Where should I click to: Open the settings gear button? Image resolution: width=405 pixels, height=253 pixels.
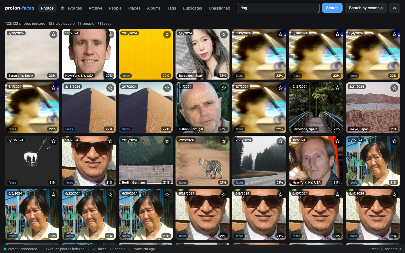coord(394,8)
